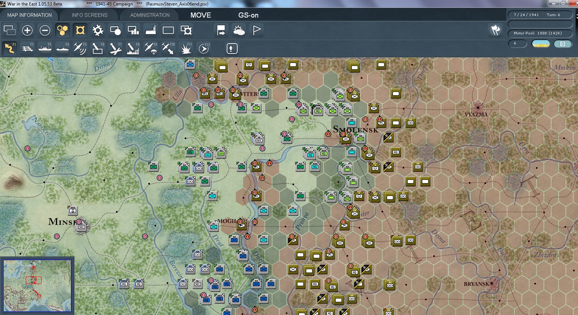578x315 pixels.
Task: Toggle the highlighted yellow four-cornered frame button
Action: click(80, 30)
